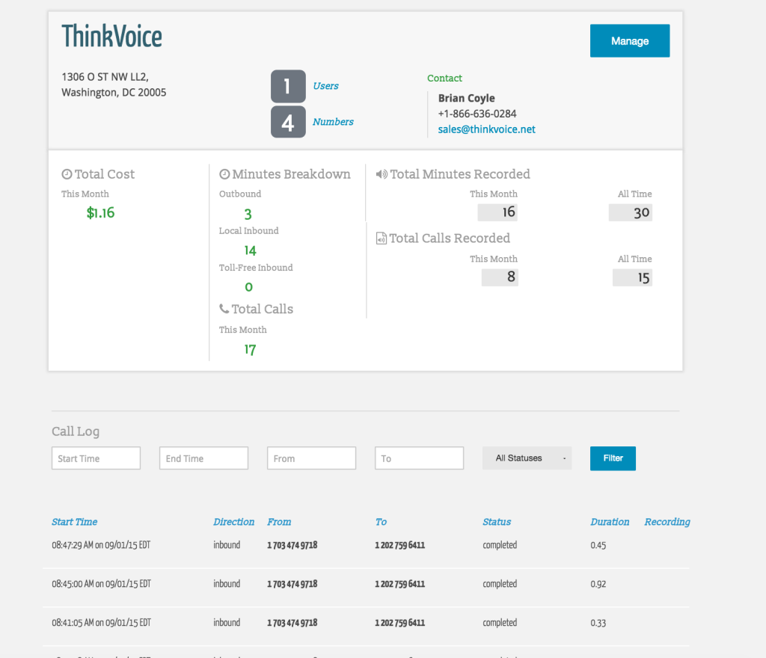Email sales@thinkvoice.net link
Screen dimensions: 766x658
[486, 129]
